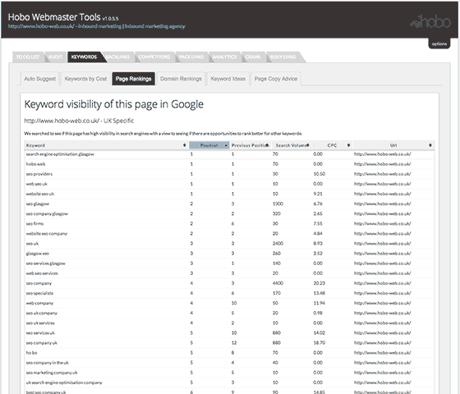Click search volume 2400 in seo uk row
The height and width of the screenshot is (394, 460).
(x=278, y=244)
